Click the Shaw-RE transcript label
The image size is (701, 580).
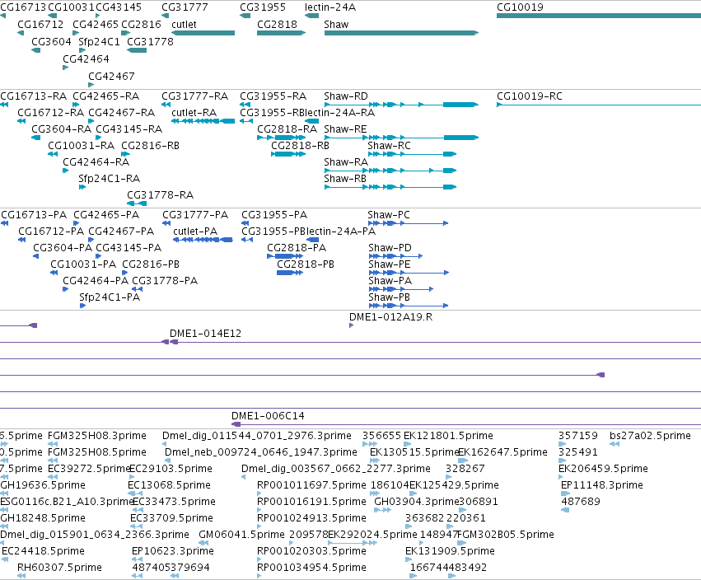[345, 129]
